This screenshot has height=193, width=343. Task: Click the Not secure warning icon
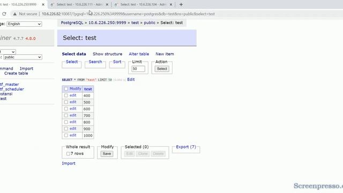tap(15, 14)
